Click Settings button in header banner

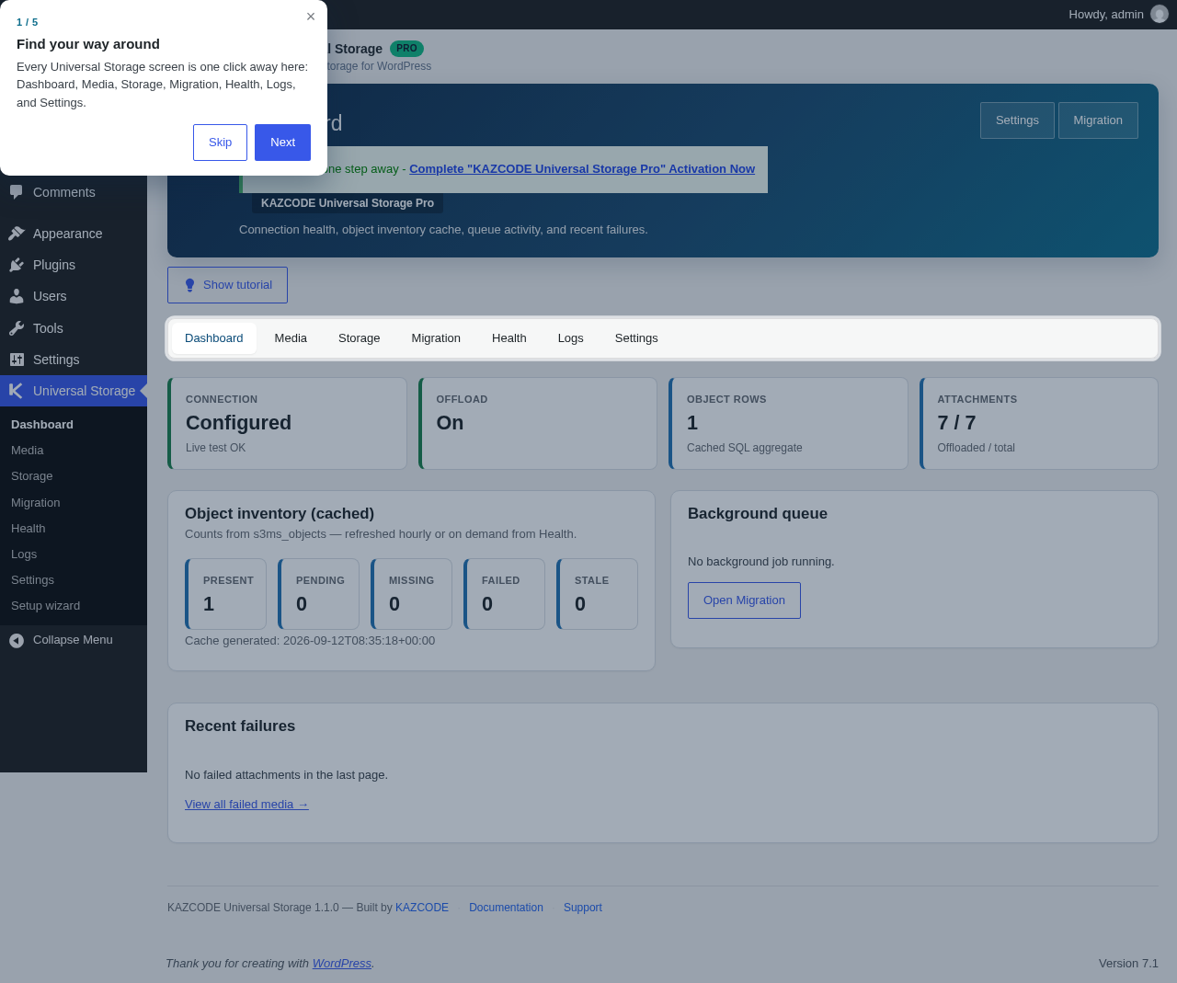tap(1017, 120)
